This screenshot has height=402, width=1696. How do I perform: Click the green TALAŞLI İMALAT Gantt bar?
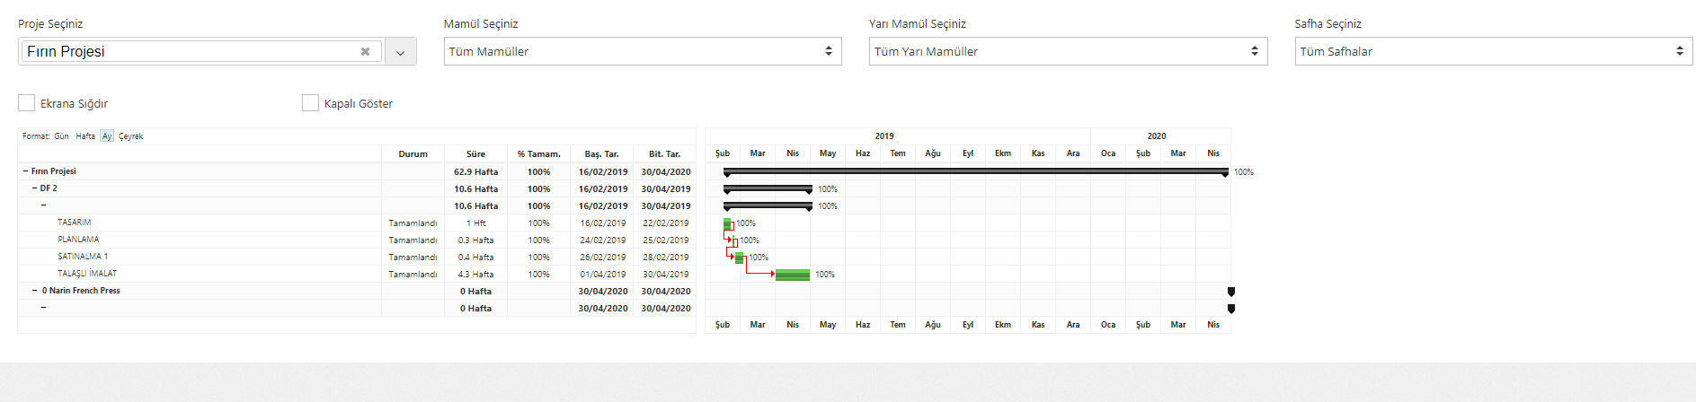click(792, 275)
